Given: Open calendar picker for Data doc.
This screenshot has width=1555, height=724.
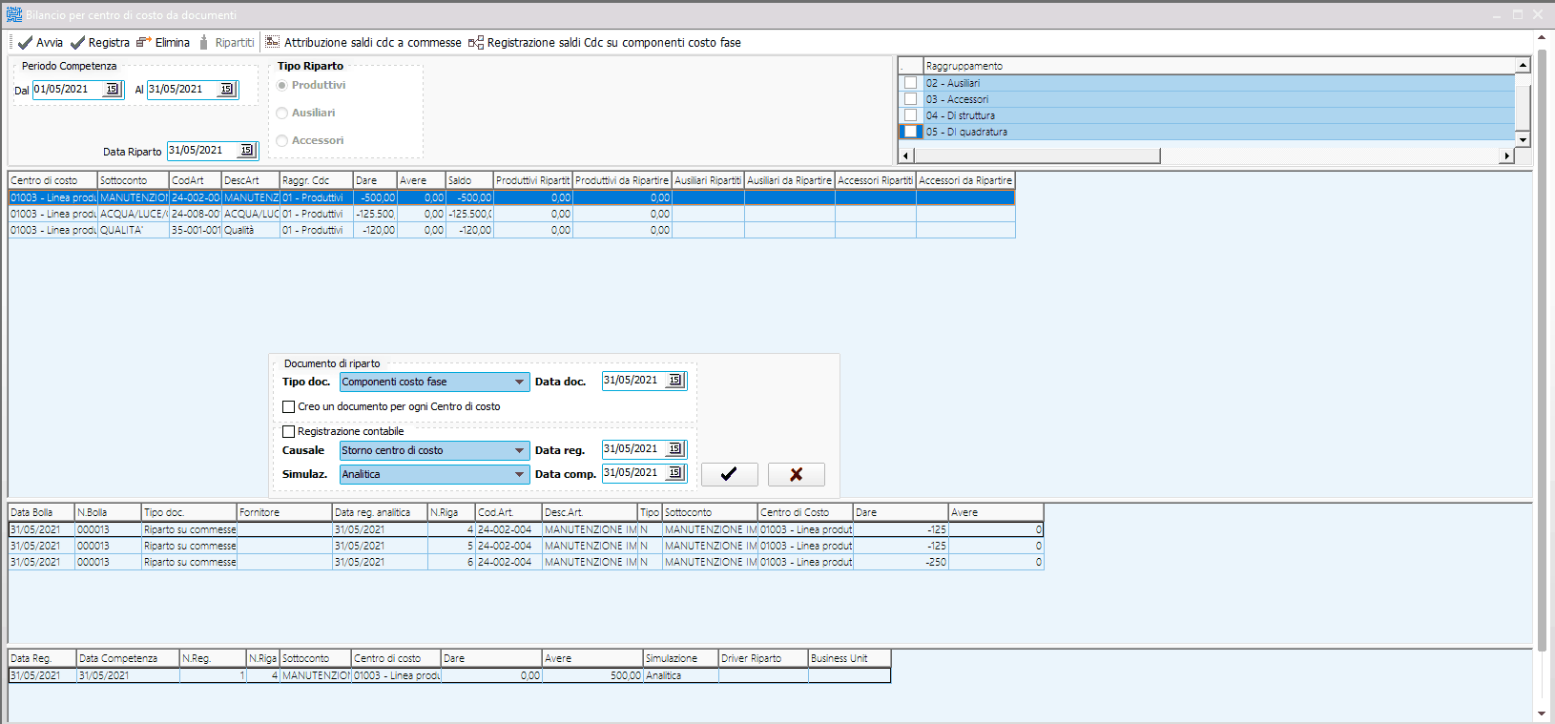Looking at the screenshot, I should [x=675, y=380].
